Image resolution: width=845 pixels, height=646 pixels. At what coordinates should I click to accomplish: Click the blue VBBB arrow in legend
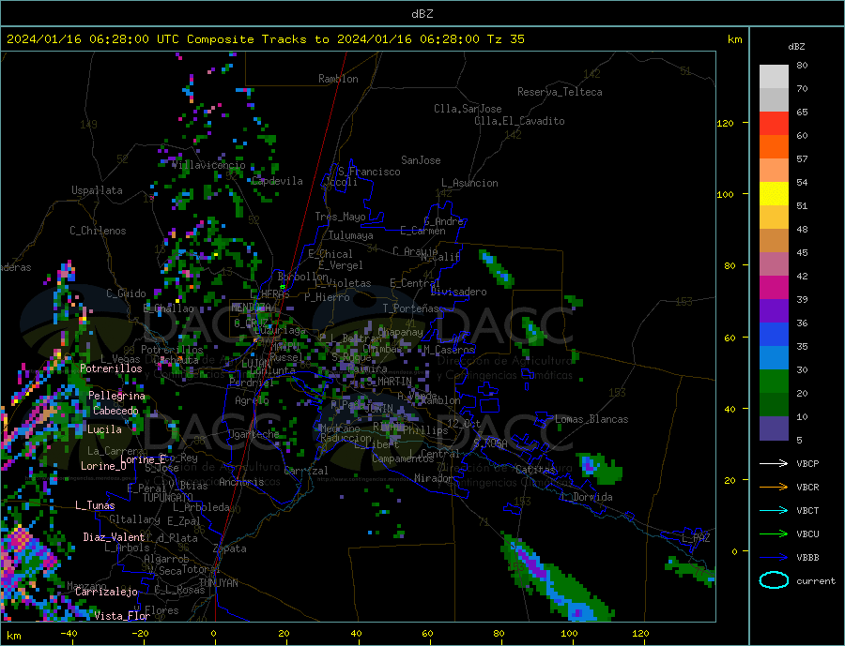point(774,557)
